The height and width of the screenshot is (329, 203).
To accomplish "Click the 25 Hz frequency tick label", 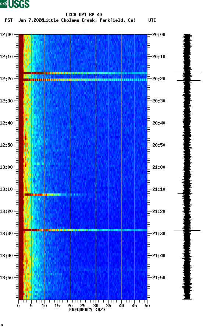I will tap(83, 306).
